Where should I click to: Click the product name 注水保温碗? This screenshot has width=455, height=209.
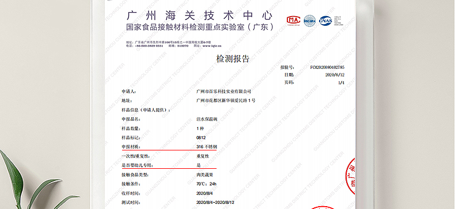click(x=207, y=119)
